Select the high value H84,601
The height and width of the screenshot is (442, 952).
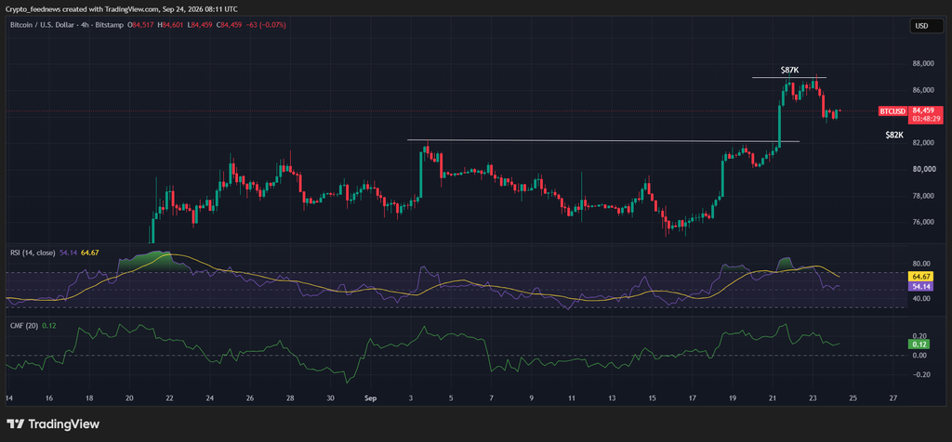pyautogui.click(x=171, y=25)
